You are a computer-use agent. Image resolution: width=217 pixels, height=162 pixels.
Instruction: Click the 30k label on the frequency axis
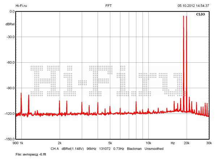click(209, 143)
